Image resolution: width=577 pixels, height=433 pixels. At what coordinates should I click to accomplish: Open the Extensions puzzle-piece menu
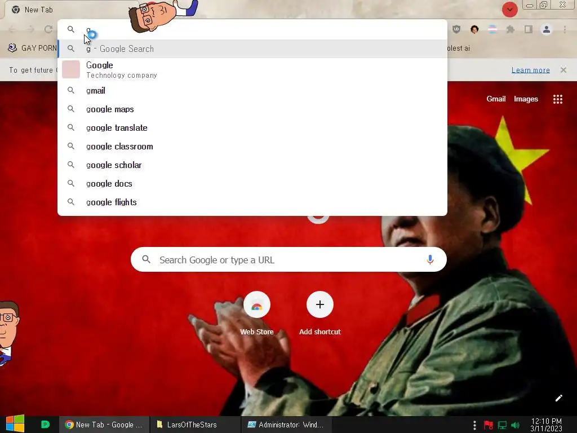pyautogui.click(x=511, y=29)
